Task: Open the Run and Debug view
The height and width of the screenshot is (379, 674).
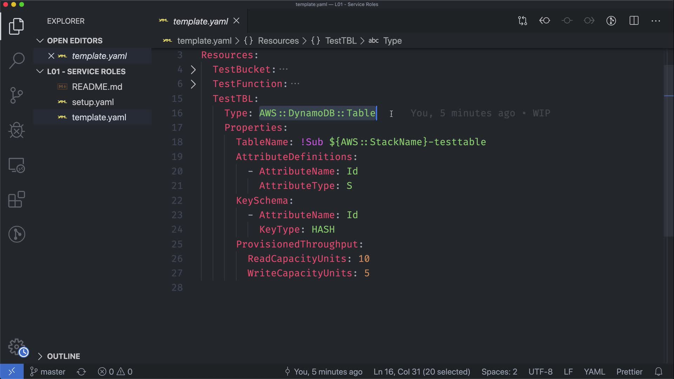Action: (x=16, y=130)
